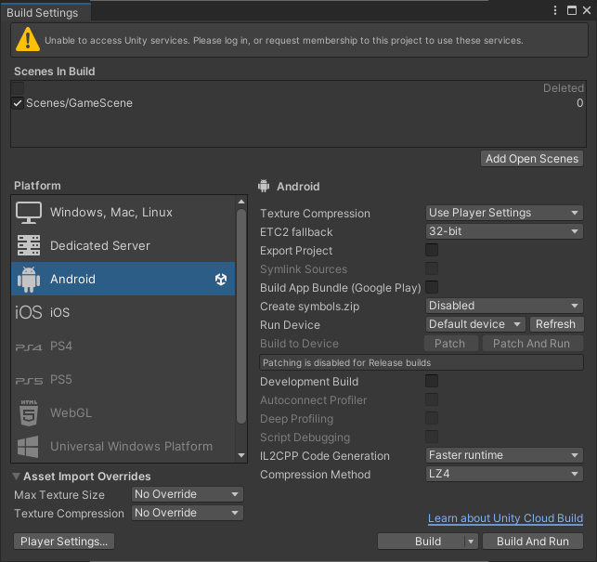Click the platform list scrollbar thumb

[x=241, y=316]
